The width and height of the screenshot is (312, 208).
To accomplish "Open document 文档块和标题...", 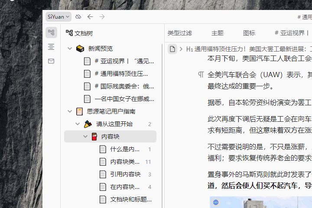I will pos(131,199).
